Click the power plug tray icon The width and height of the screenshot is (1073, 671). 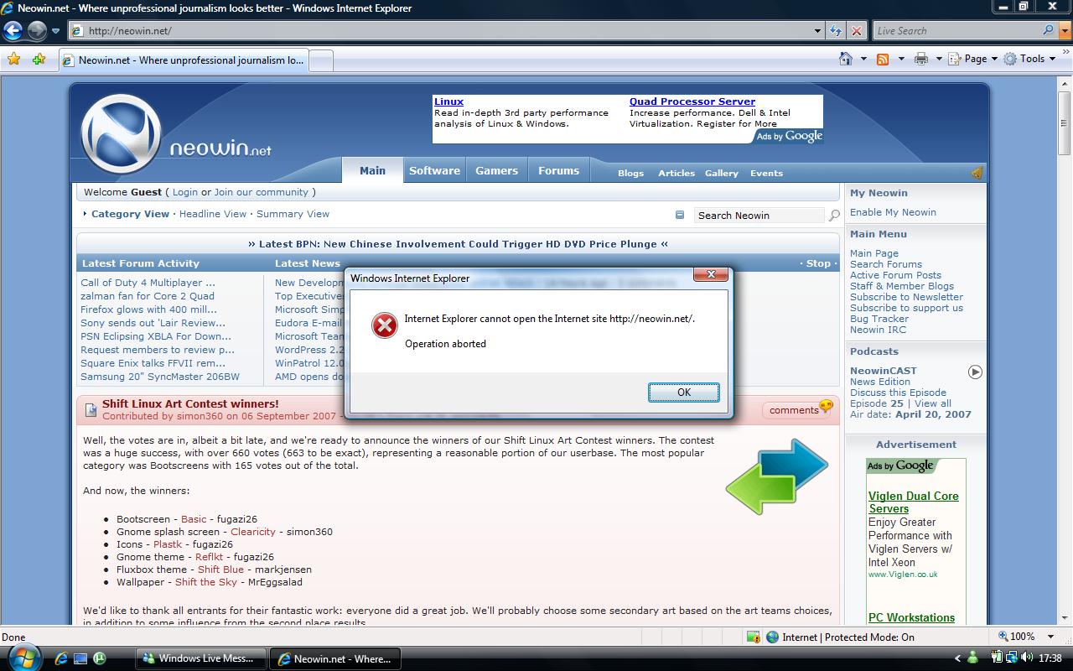997,658
